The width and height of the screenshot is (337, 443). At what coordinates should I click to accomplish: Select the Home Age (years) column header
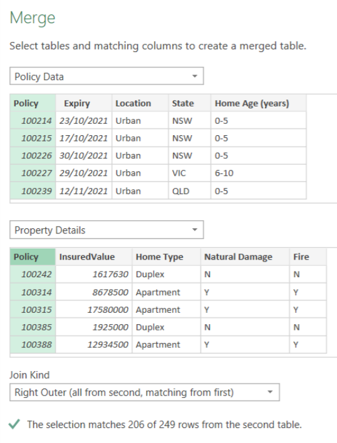259,103
